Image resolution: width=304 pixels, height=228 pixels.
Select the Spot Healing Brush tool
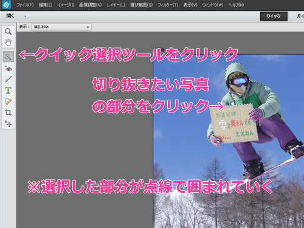coord(8,102)
